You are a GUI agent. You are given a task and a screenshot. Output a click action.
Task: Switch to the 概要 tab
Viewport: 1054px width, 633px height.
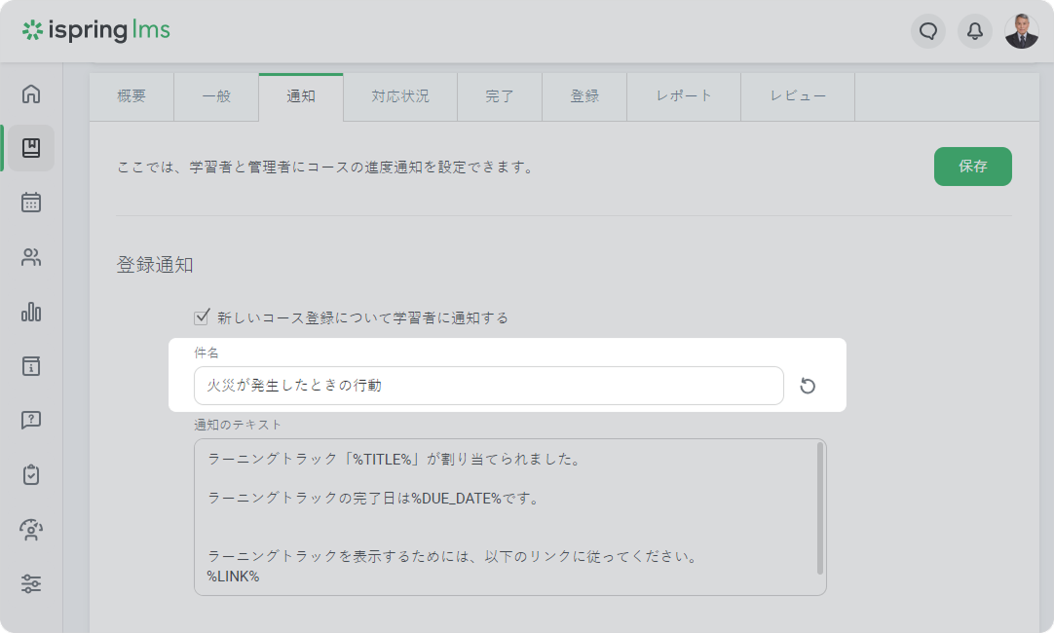132,96
